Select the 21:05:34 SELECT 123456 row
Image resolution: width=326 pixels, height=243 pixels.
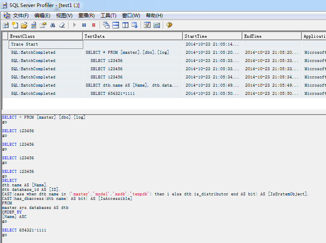pos(164,77)
